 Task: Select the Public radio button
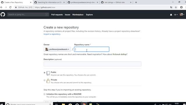pyautogui.click(x=44, y=73)
